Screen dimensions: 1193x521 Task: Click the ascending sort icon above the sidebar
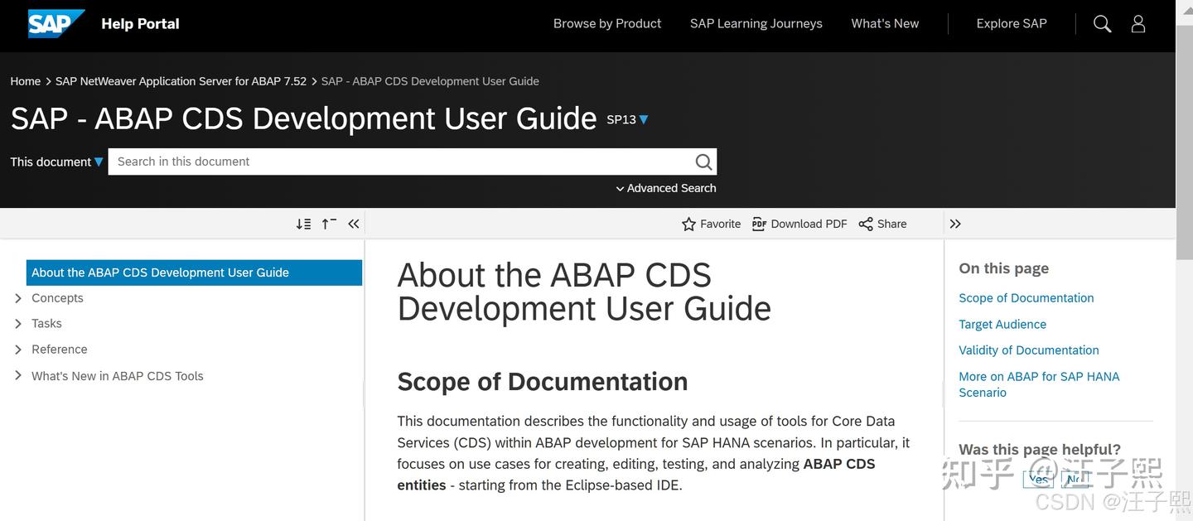(328, 223)
